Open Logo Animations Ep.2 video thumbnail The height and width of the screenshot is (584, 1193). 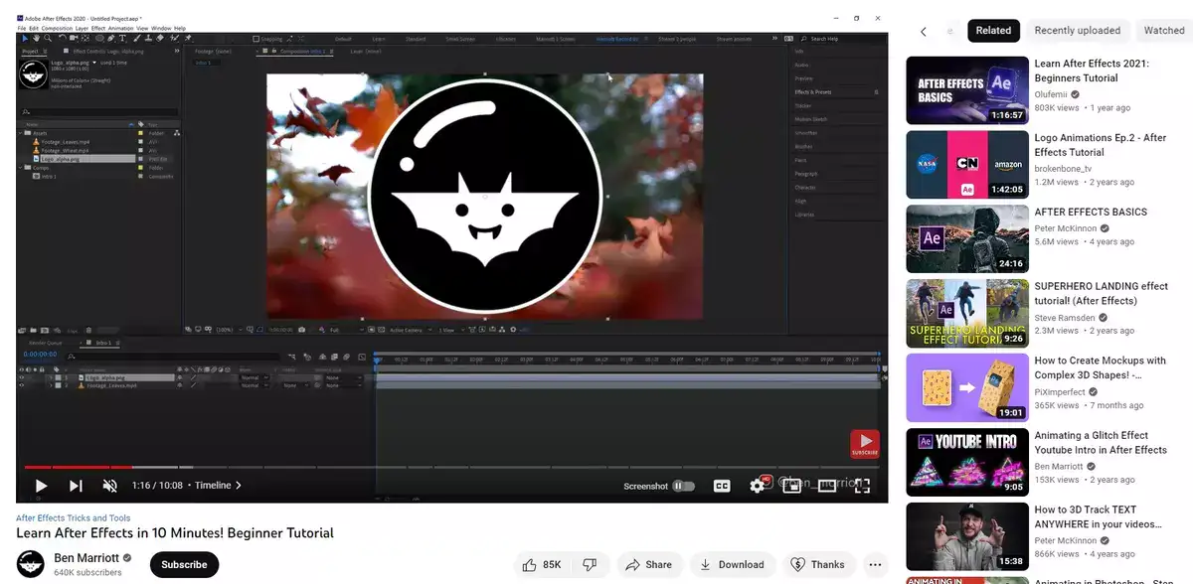coord(967,165)
